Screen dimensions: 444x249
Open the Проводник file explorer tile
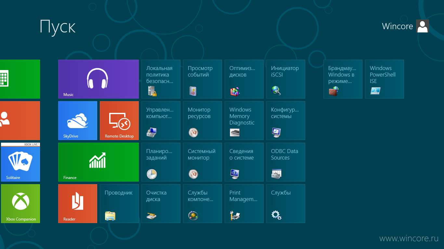click(119, 203)
